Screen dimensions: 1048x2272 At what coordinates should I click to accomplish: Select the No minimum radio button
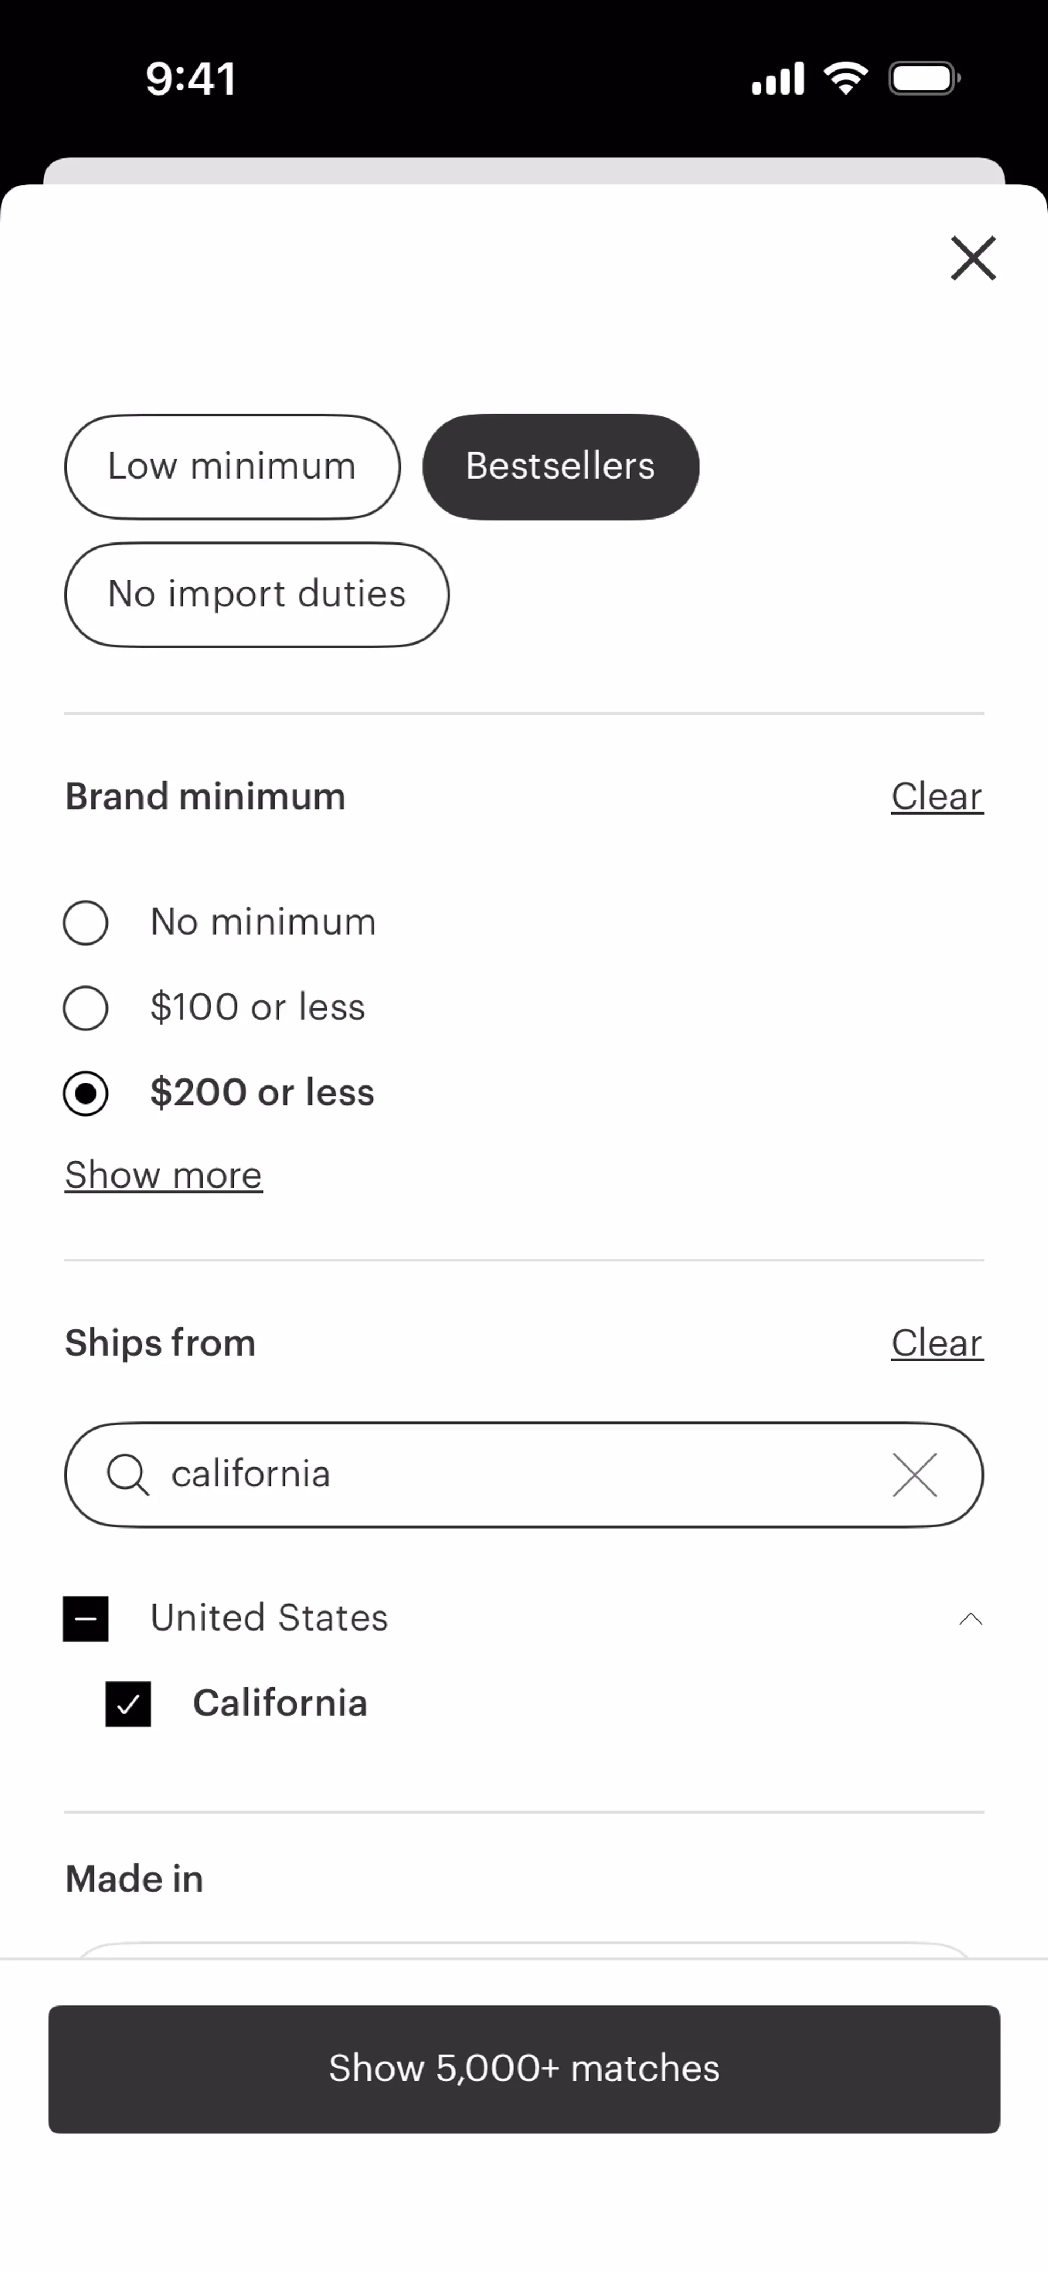(x=86, y=923)
